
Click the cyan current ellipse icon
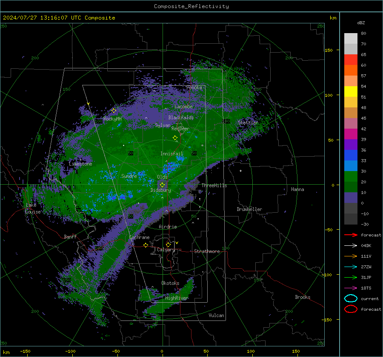(x=351, y=298)
